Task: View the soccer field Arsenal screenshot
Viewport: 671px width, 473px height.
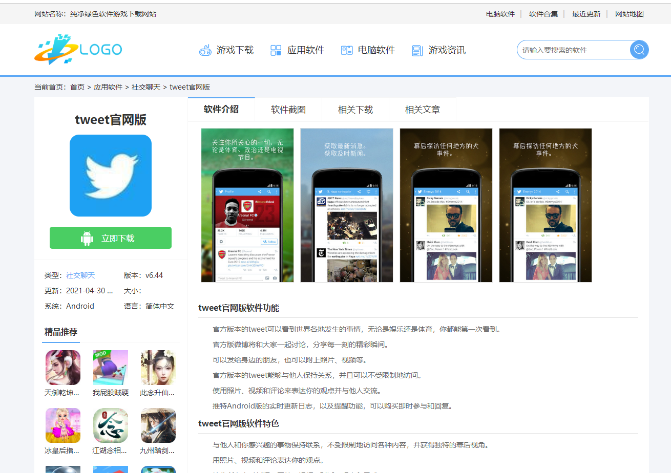Action: [247, 205]
